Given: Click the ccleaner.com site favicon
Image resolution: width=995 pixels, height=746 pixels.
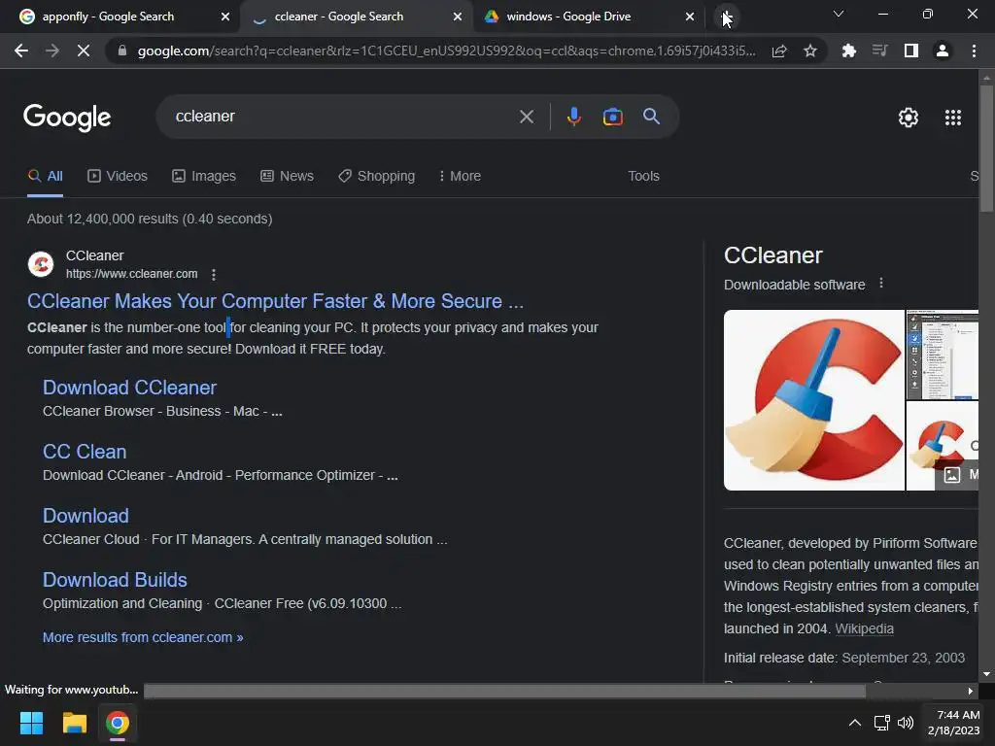Looking at the screenshot, I should (x=41, y=264).
